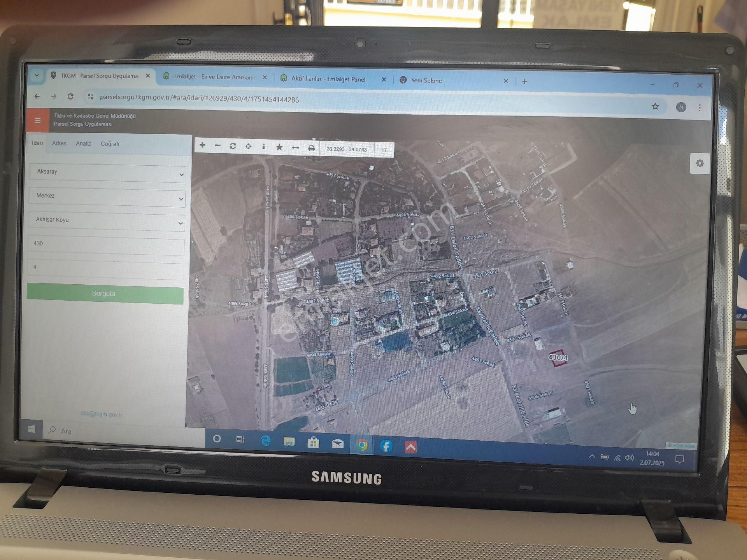Viewport: 747px width, 560px height.
Task: Activate the crosshair locate tool
Action: pos(248,146)
